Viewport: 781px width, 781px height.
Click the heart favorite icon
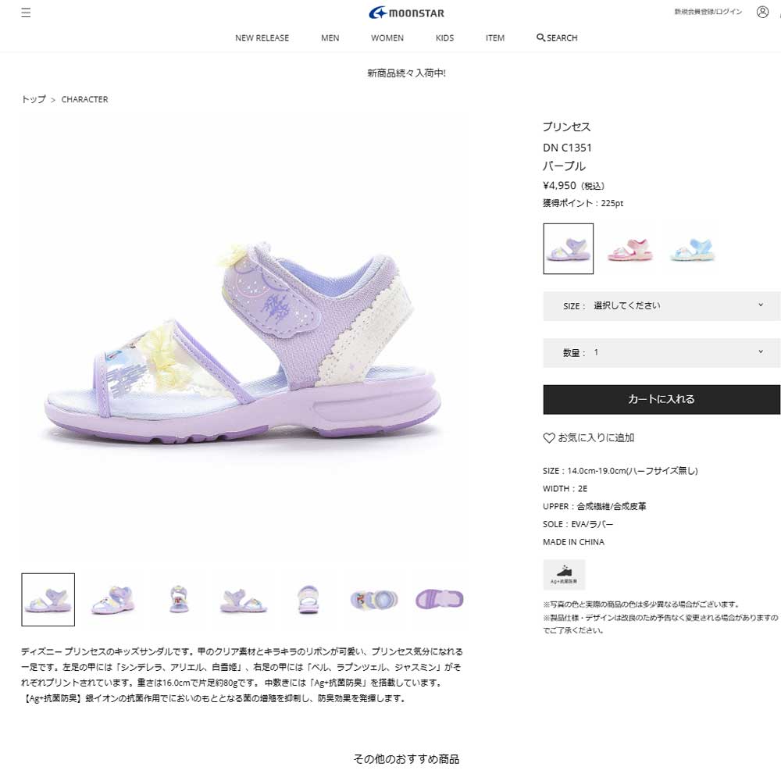pos(548,438)
